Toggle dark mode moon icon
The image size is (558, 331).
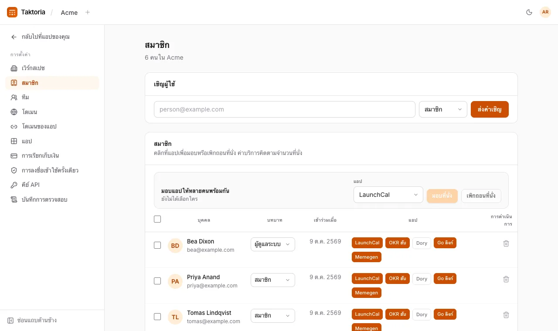529,12
